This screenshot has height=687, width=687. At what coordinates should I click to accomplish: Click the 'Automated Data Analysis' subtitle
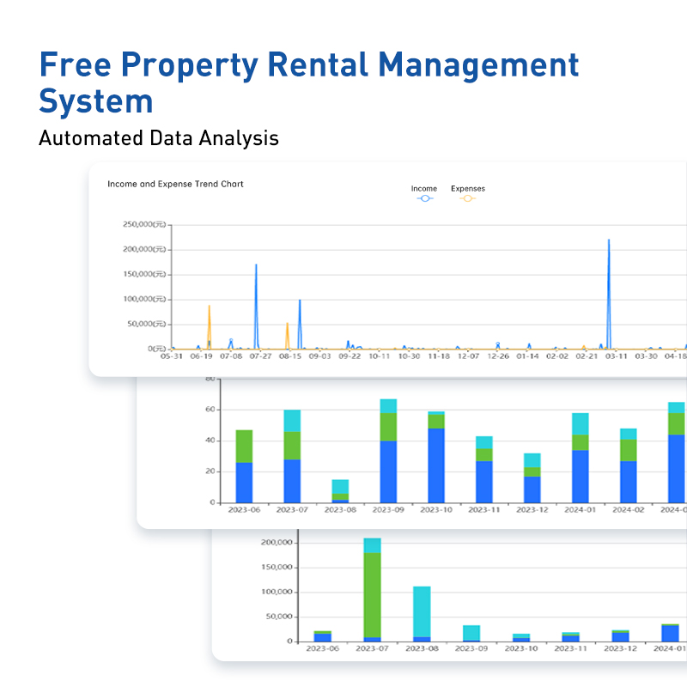pos(159,137)
